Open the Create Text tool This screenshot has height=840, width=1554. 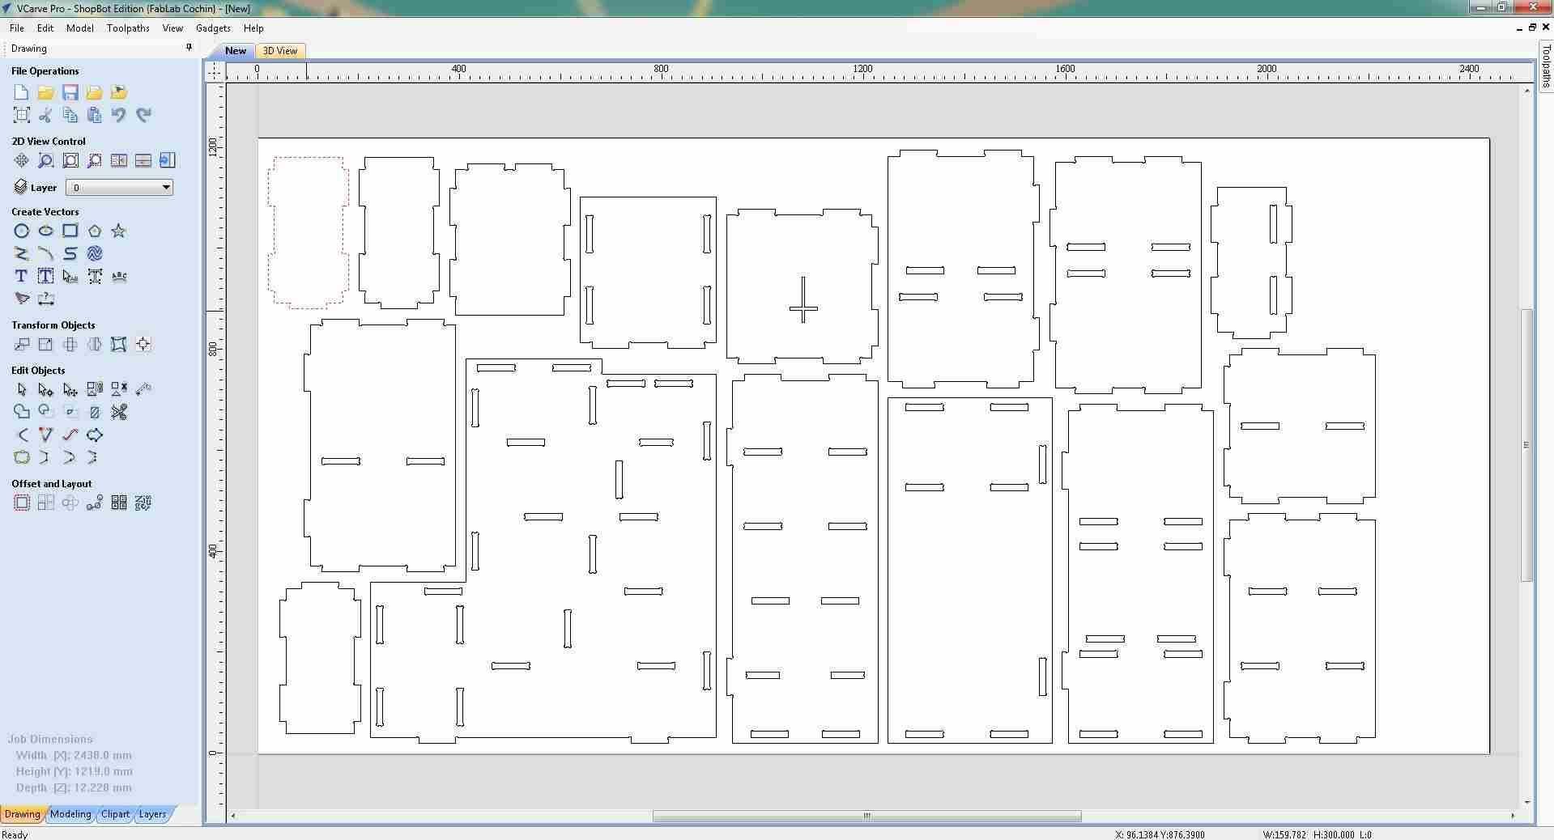pos(21,276)
